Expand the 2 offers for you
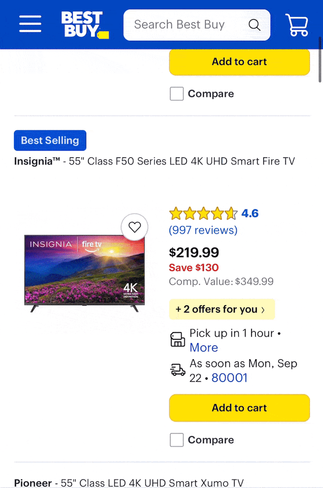 (x=222, y=309)
